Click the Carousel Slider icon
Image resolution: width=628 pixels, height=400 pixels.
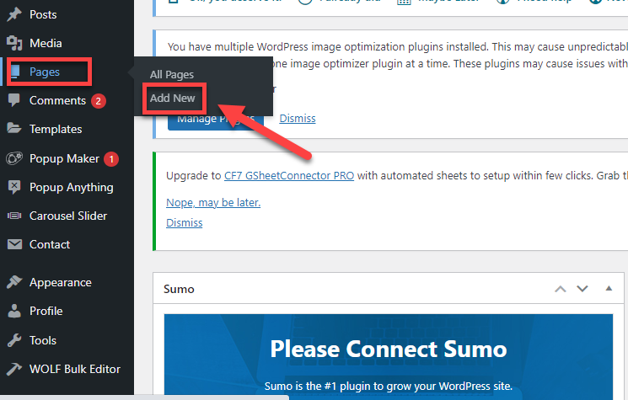pyautogui.click(x=14, y=216)
